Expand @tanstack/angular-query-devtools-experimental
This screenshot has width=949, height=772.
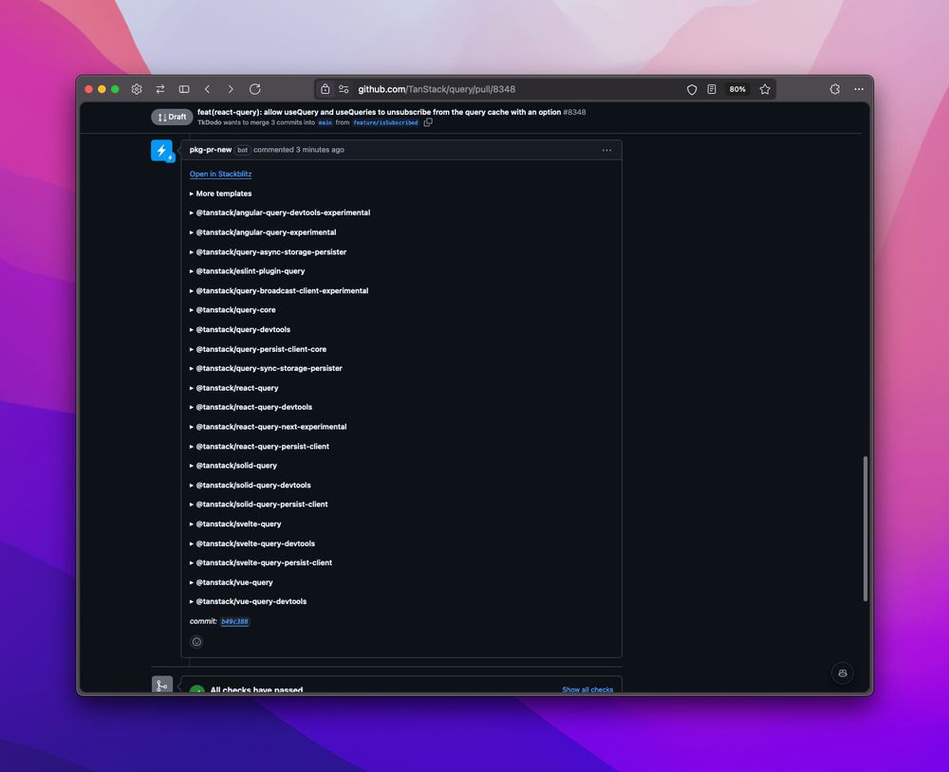click(280, 213)
